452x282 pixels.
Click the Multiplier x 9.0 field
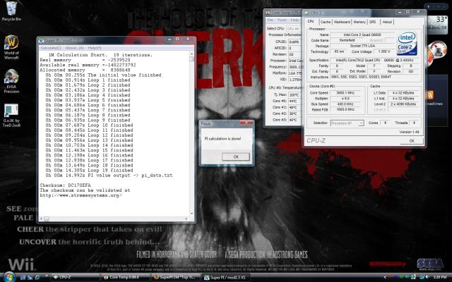(345, 99)
